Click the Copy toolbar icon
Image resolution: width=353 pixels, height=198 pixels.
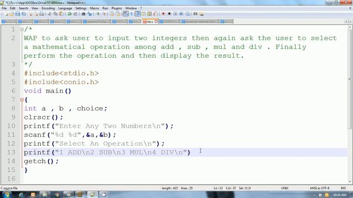pyautogui.click(x=55, y=14)
